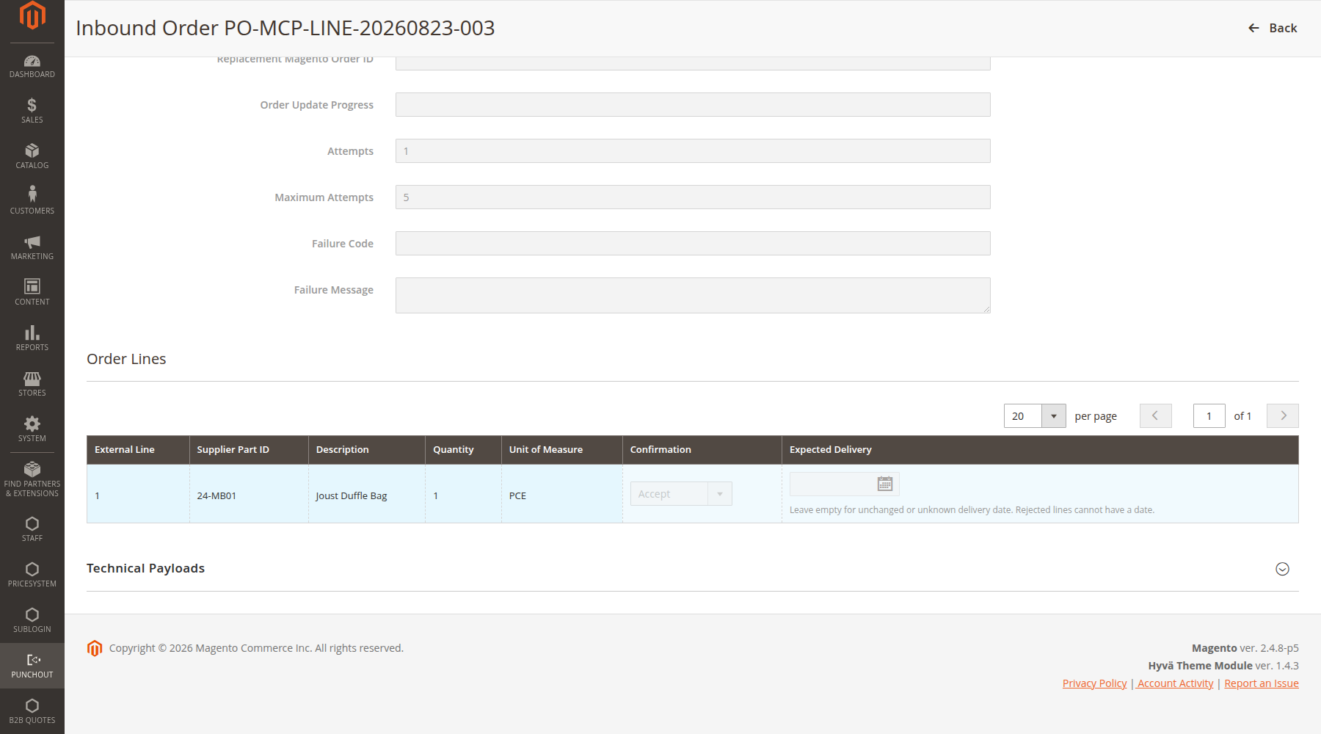Open the Privacy Policy link
This screenshot has width=1321, height=734.
pyautogui.click(x=1094, y=683)
